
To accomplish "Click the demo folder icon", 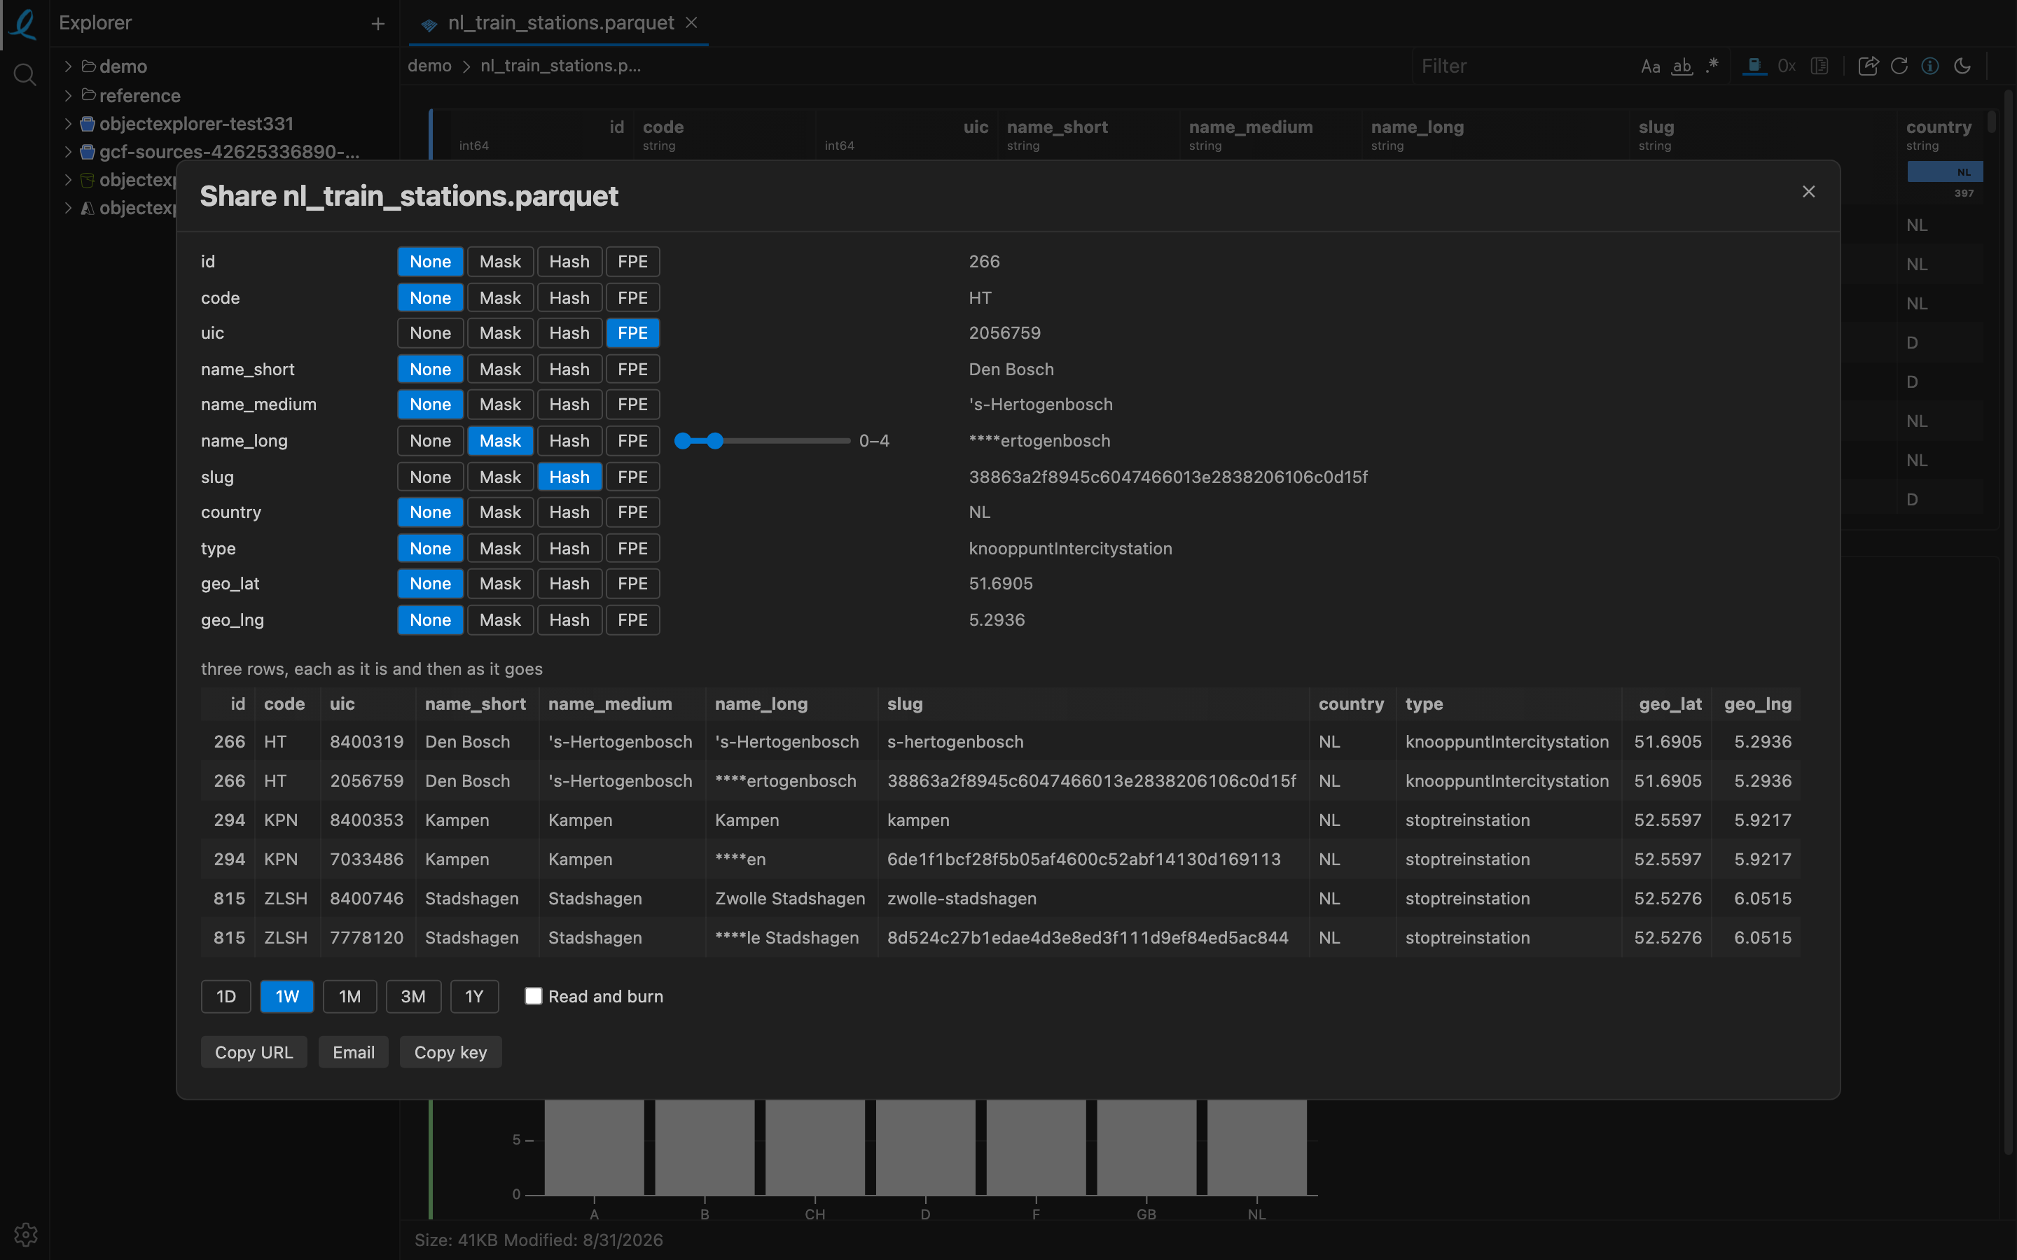I will tap(88, 66).
